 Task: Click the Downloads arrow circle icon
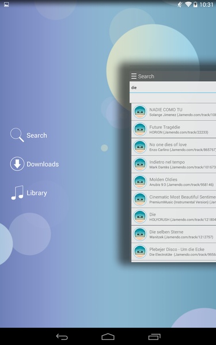click(17, 164)
